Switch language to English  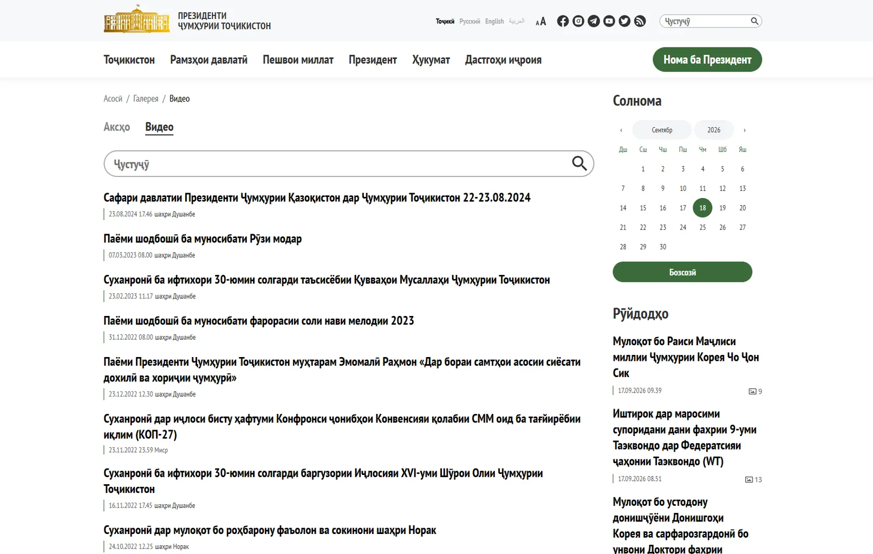point(494,22)
